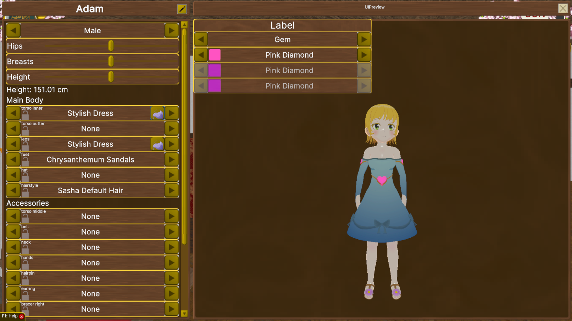572x321 pixels.
Task: Select next torso outter item
Action: pos(172,128)
